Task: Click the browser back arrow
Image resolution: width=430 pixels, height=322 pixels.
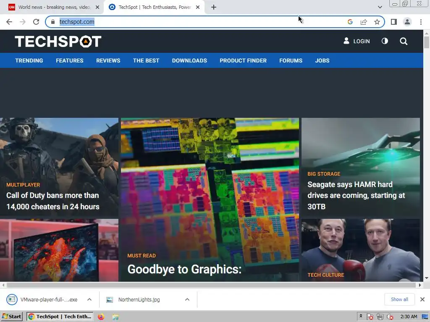Action: [x=9, y=22]
